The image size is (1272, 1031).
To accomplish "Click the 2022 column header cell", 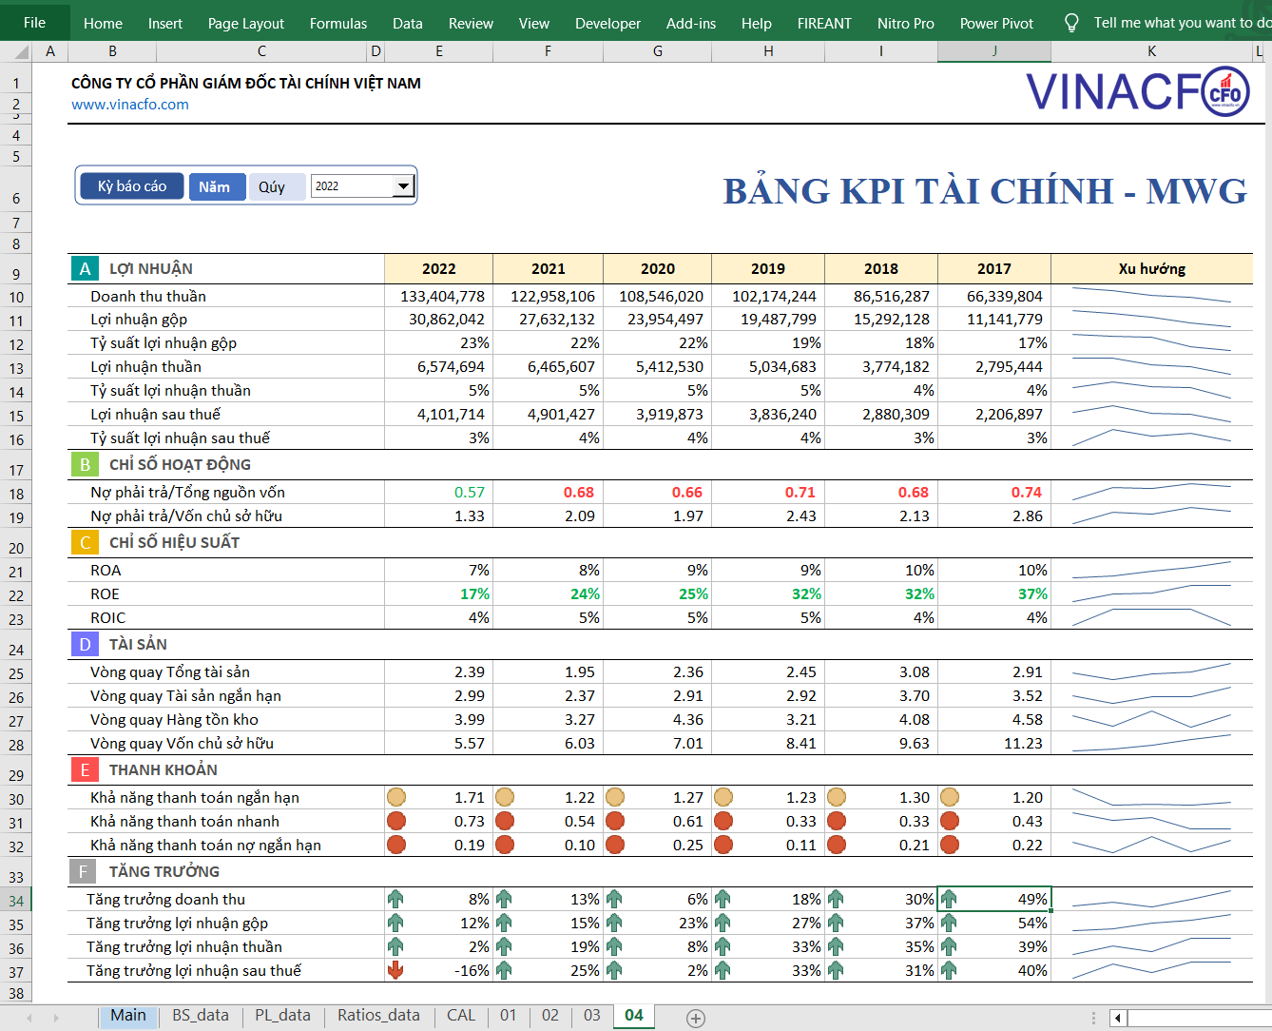I will pyautogui.click(x=439, y=268).
